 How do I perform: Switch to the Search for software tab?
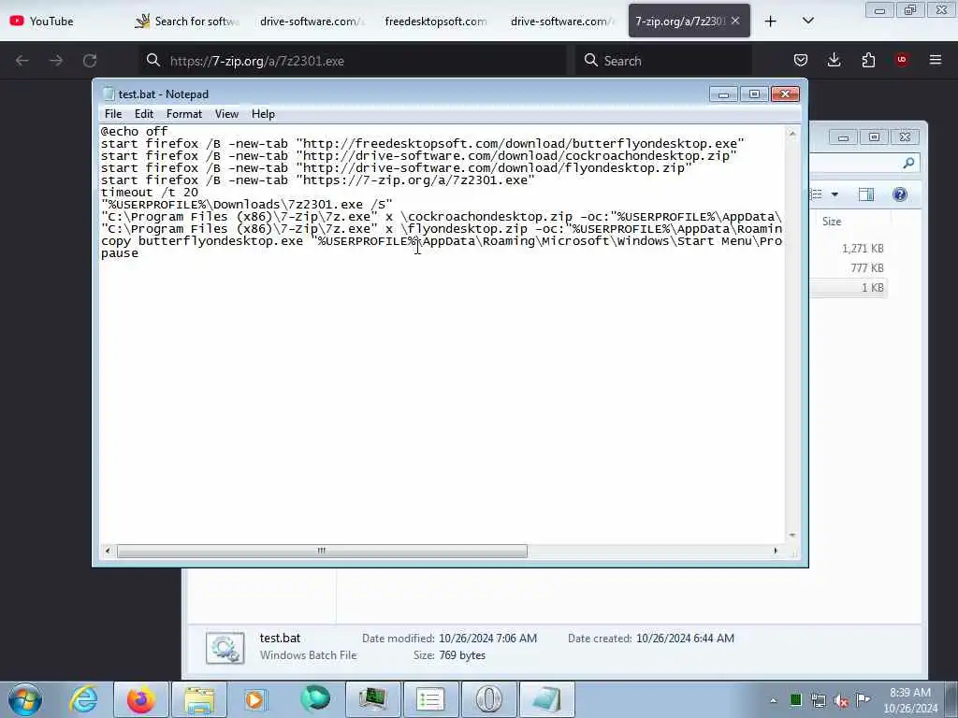187,21
